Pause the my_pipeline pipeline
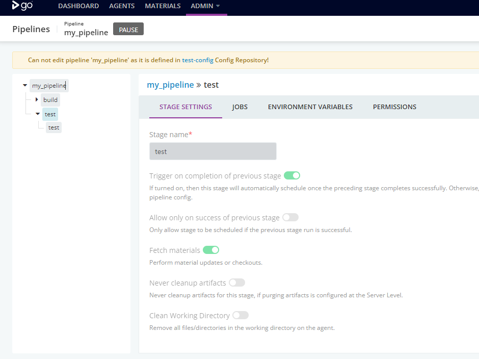Viewport: 479px width, 359px height. (x=128, y=29)
